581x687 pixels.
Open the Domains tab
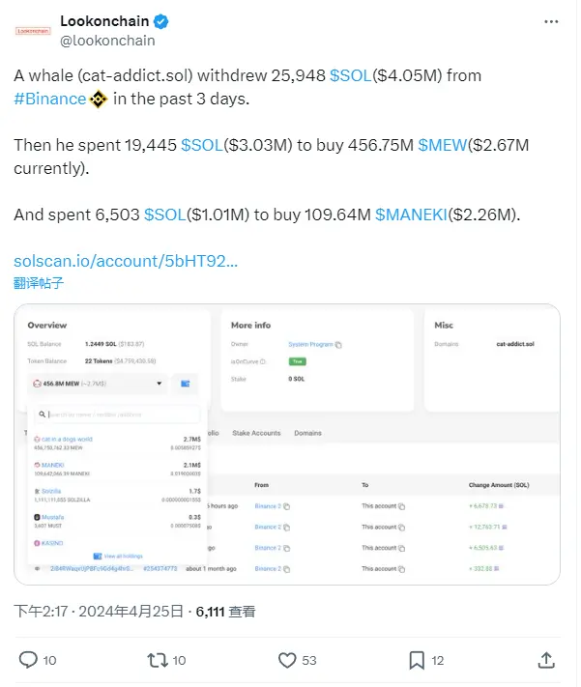(307, 433)
